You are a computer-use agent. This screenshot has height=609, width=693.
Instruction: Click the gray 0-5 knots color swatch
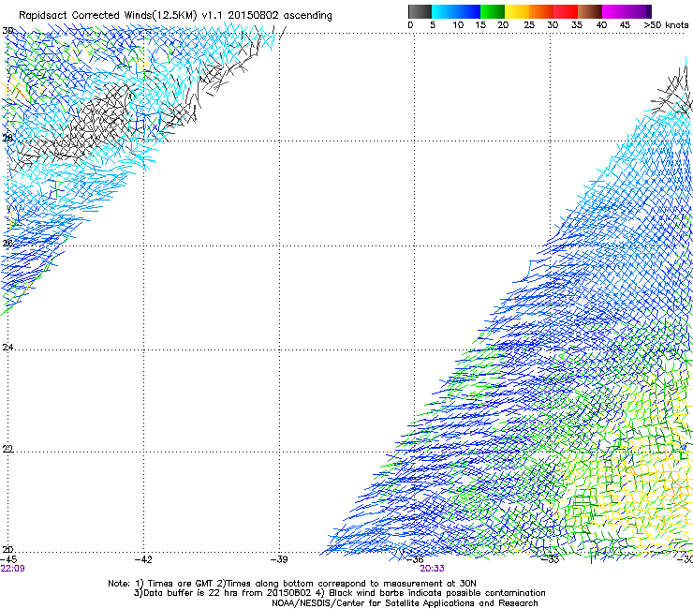click(x=420, y=11)
